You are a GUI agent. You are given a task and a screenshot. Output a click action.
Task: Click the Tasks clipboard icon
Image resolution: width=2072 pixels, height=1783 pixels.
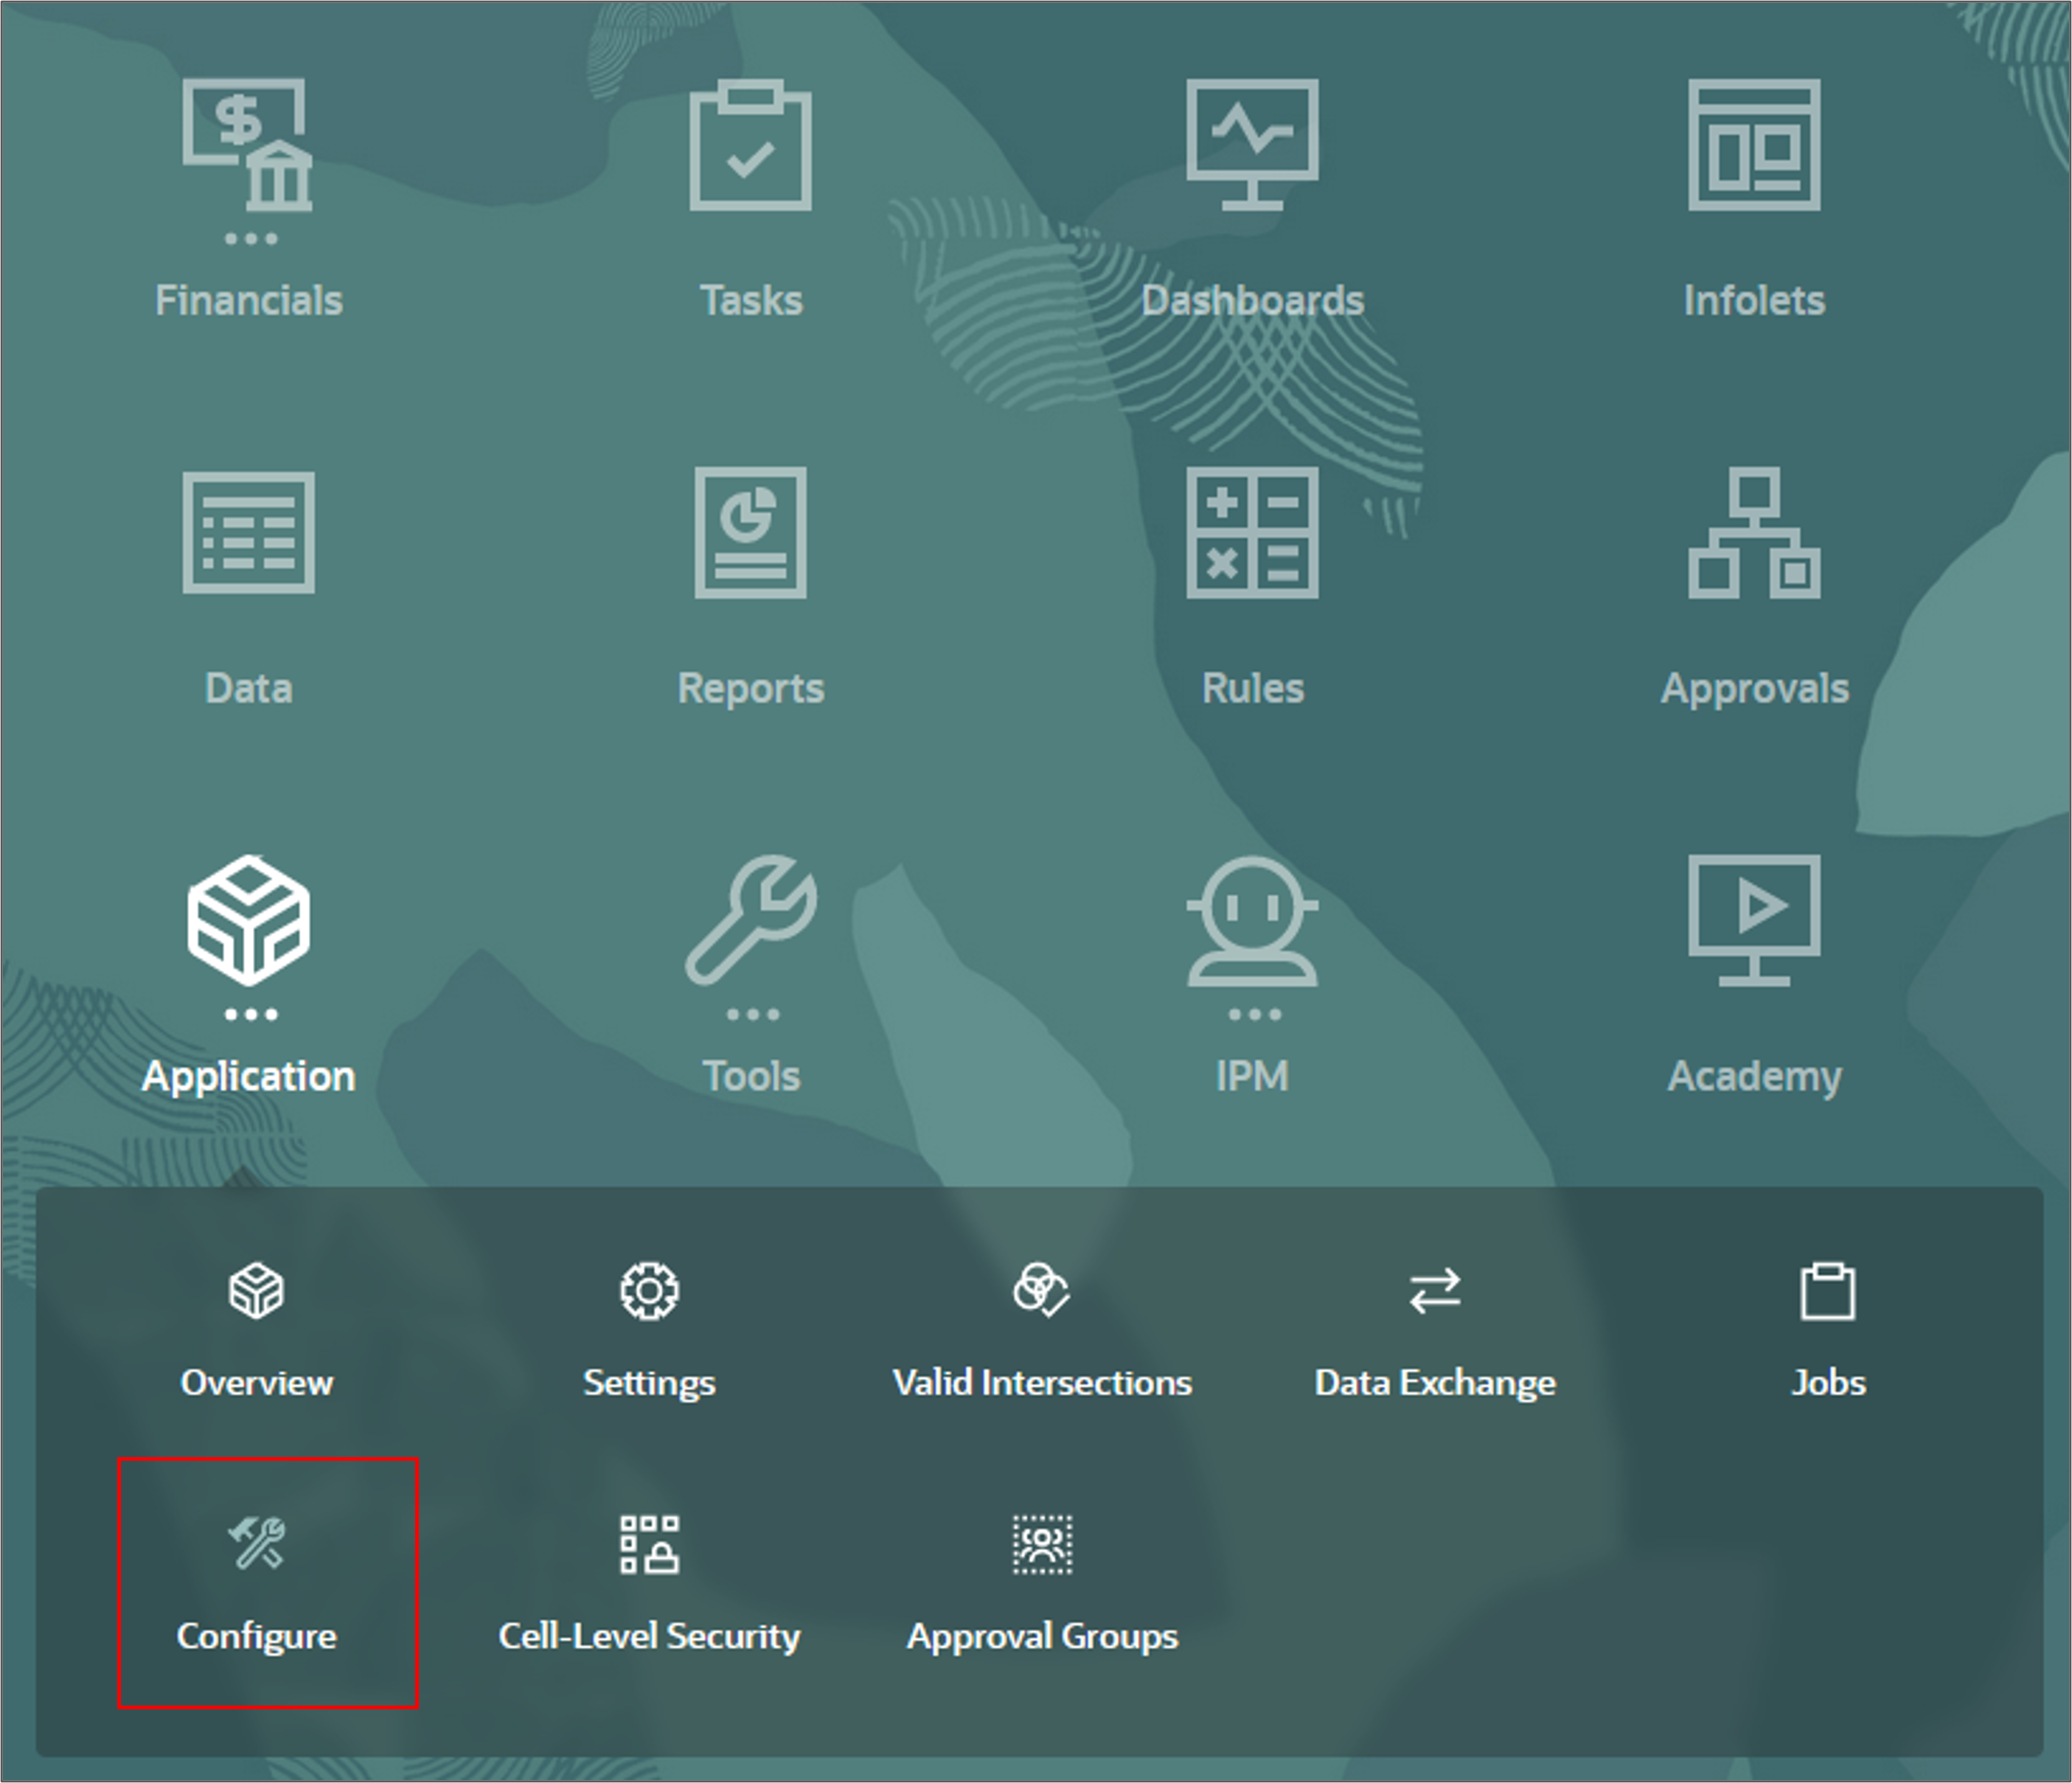(x=750, y=145)
